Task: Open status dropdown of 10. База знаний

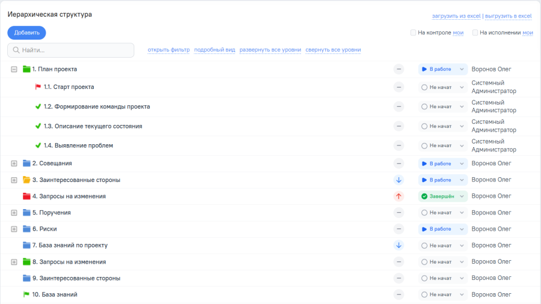Action: coord(442,295)
